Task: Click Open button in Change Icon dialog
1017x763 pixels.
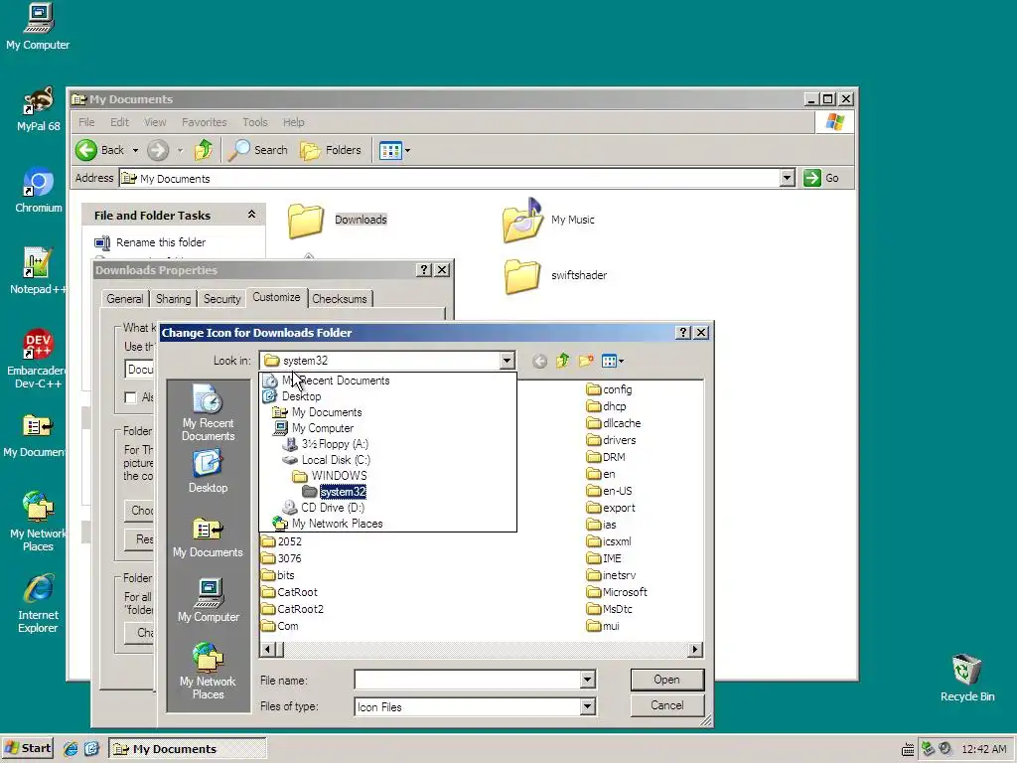Action: click(x=666, y=680)
